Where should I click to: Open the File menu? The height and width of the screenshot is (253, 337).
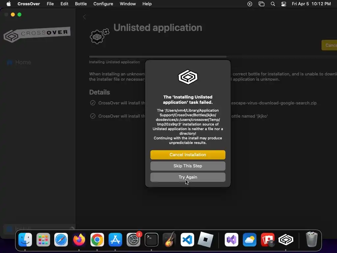(50, 4)
